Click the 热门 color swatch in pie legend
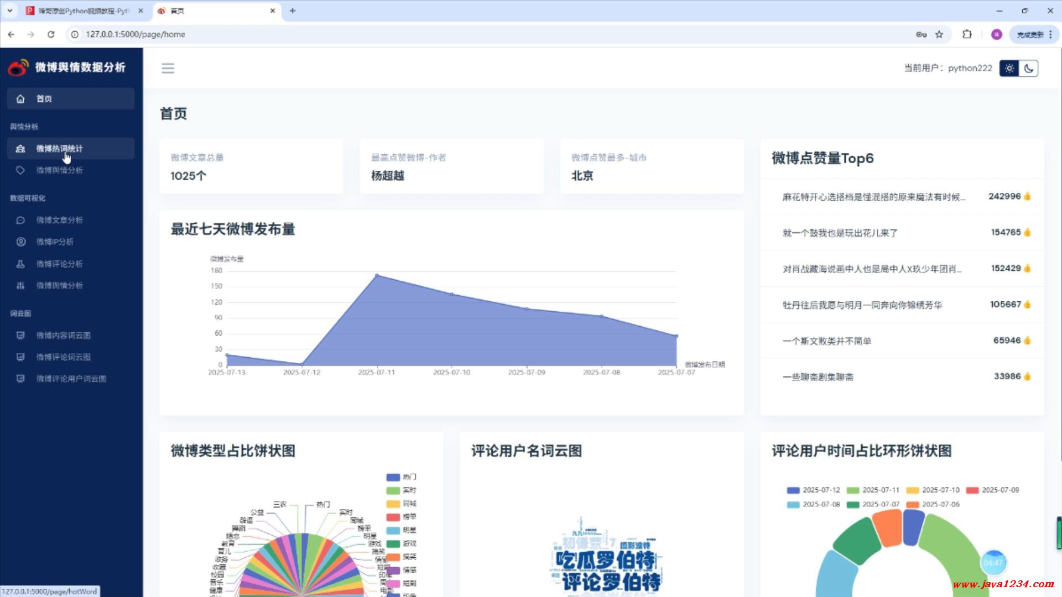The width and height of the screenshot is (1062, 597). pos(393,477)
